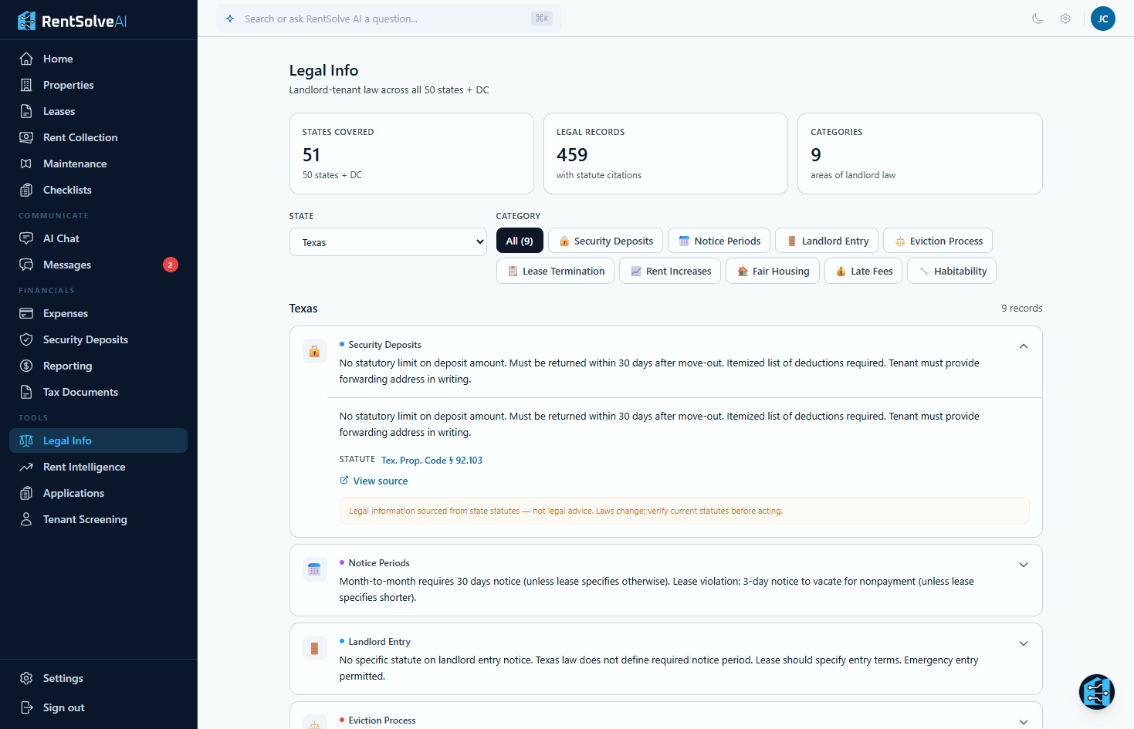Click the Landlord Entry door icon
This screenshot has width=1134, height=729.
coord(314,649)
